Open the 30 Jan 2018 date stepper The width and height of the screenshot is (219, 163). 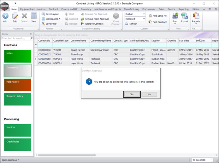211,160
